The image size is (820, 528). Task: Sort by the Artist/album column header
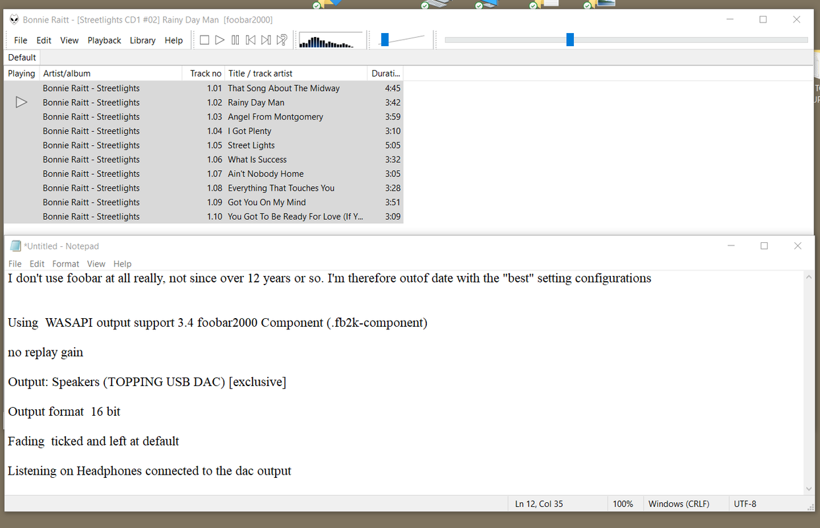[111, 73]
